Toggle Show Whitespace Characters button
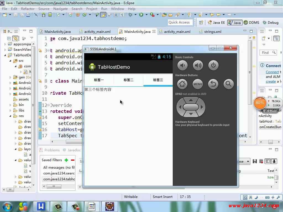 122,15
